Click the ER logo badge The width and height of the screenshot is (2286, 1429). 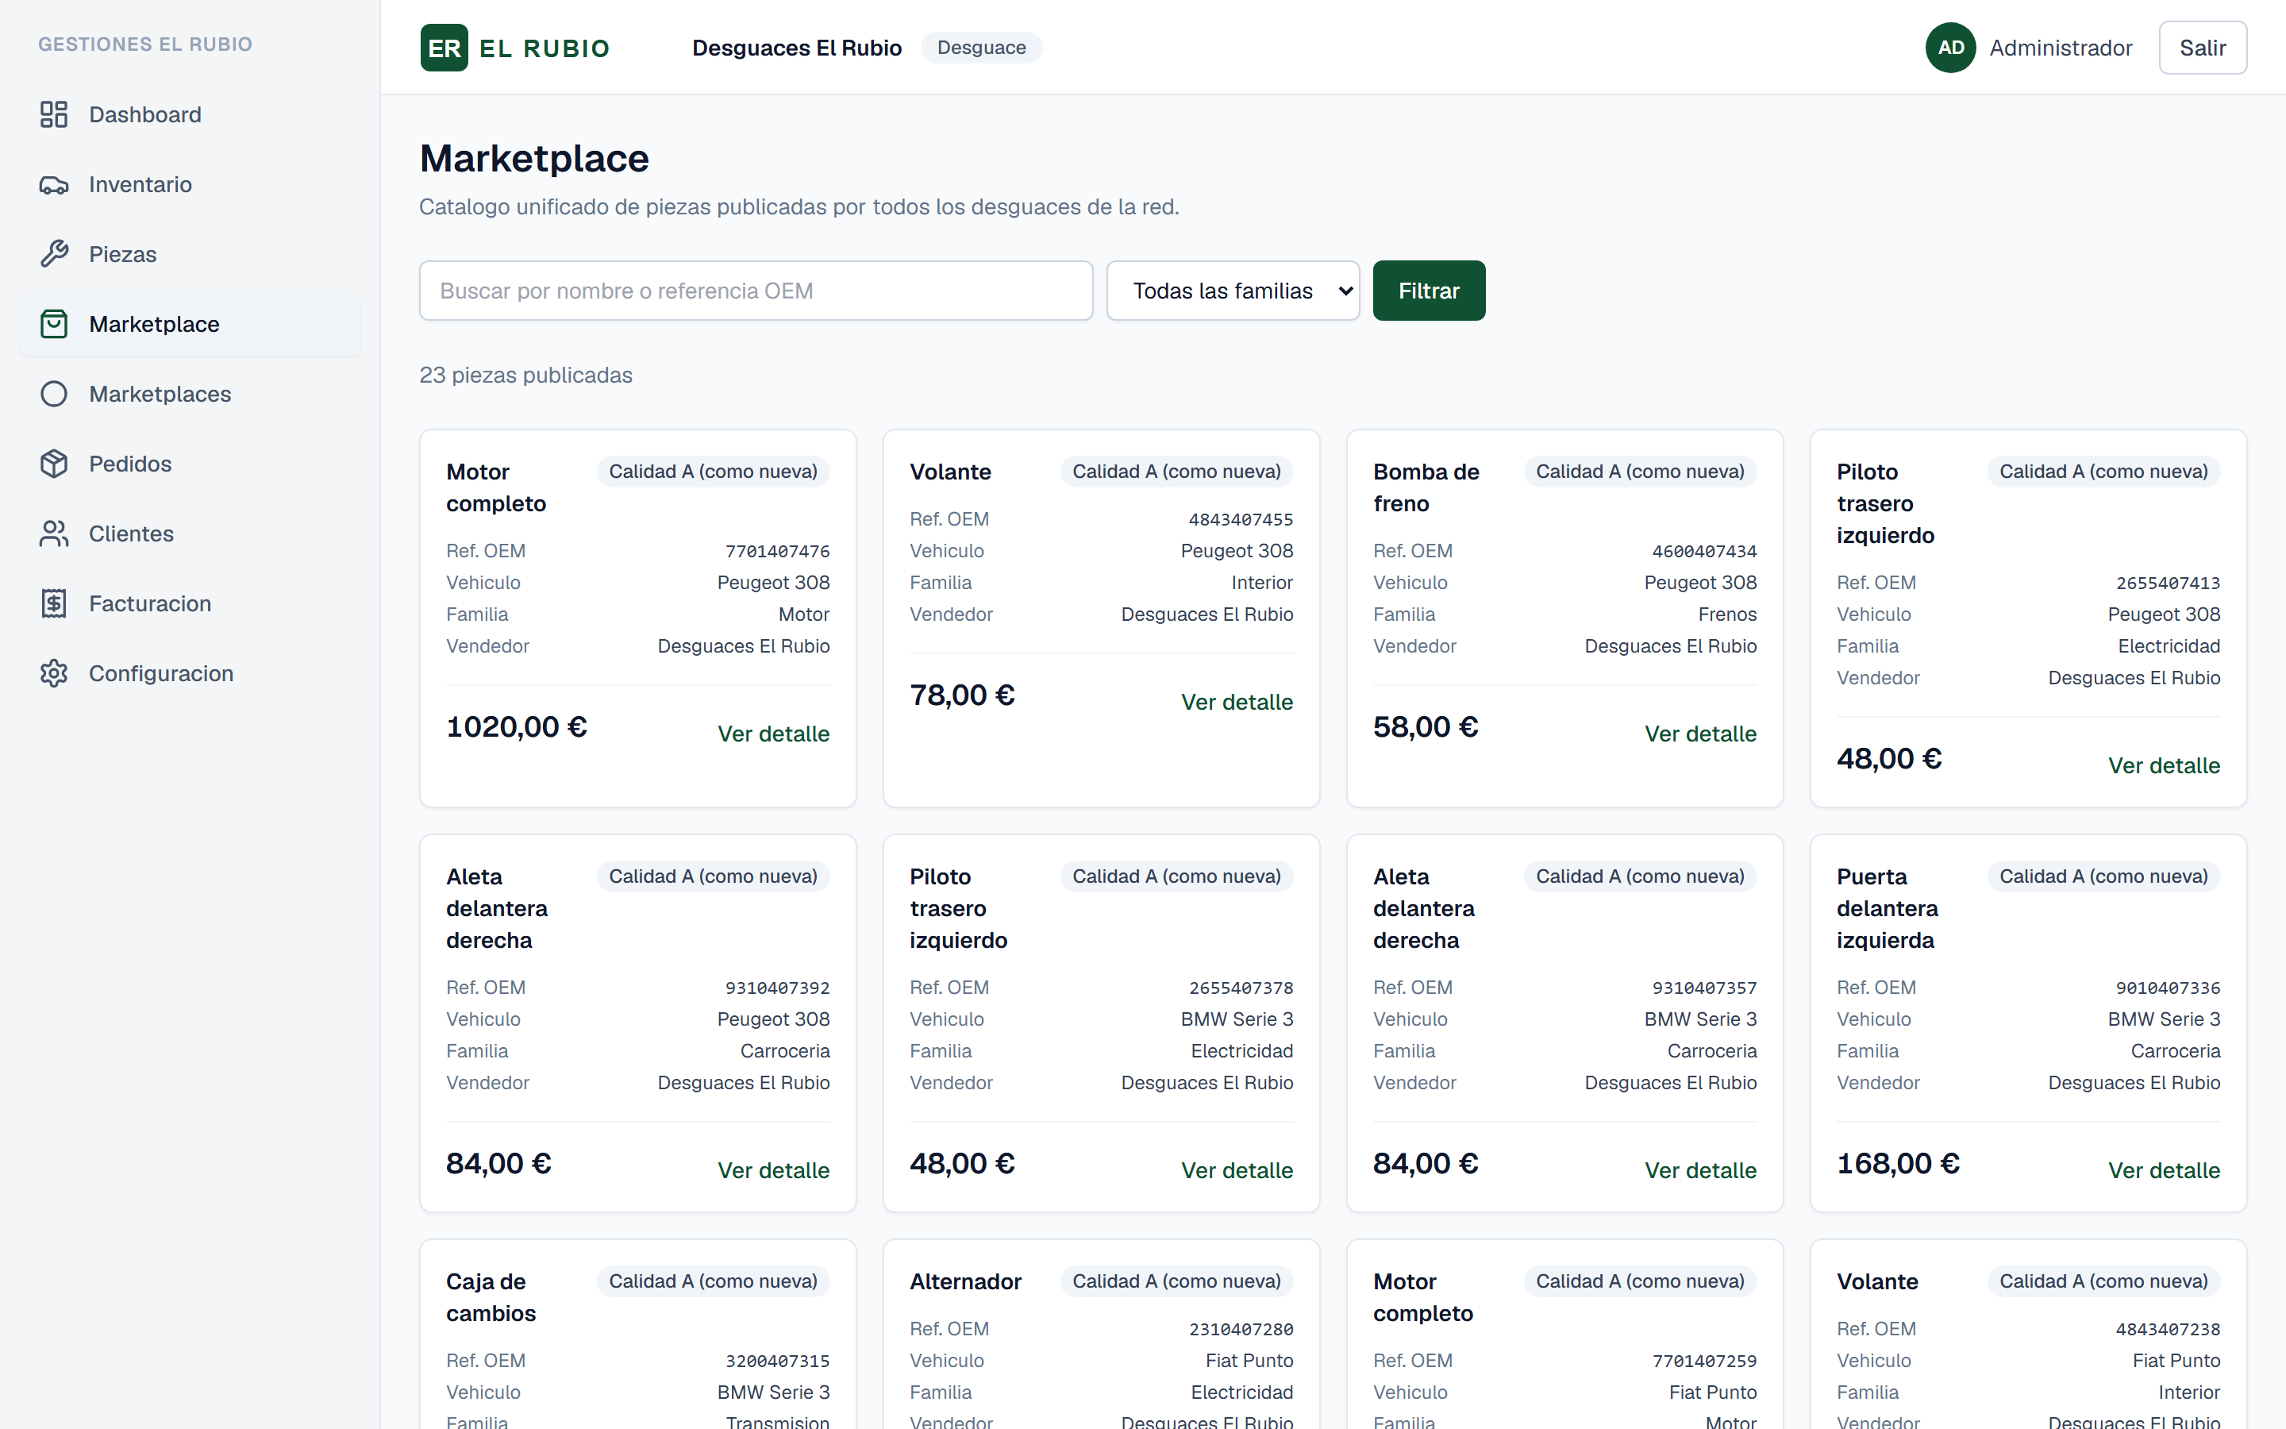click(444, 48)
